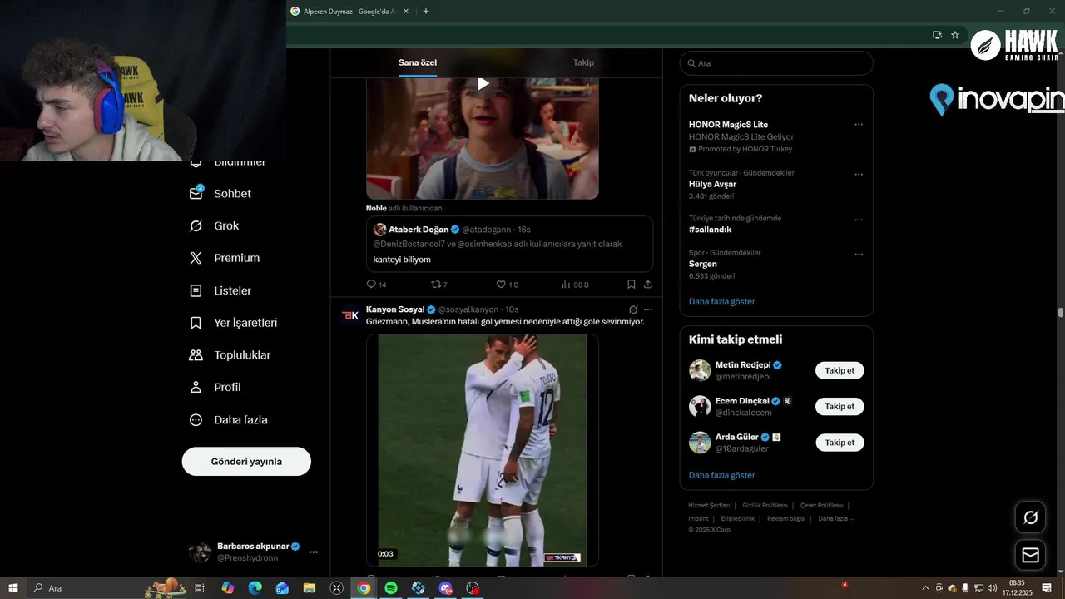Screen dimensions: 1065x599
Task: Open Sohbet messages in the sidebar
Action: pyautogui.click(x=220, y=193)
